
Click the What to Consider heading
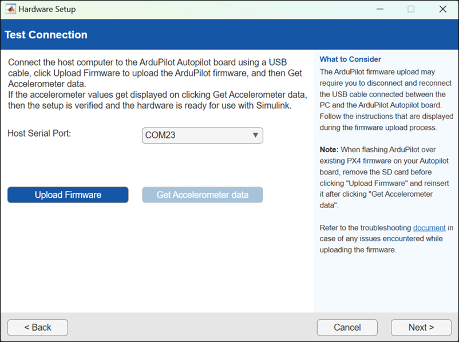click(x=350, y=59)
